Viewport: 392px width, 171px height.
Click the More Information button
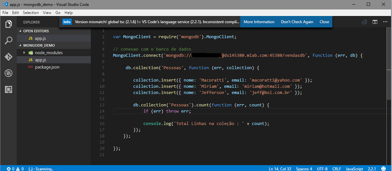coord(259,22)
